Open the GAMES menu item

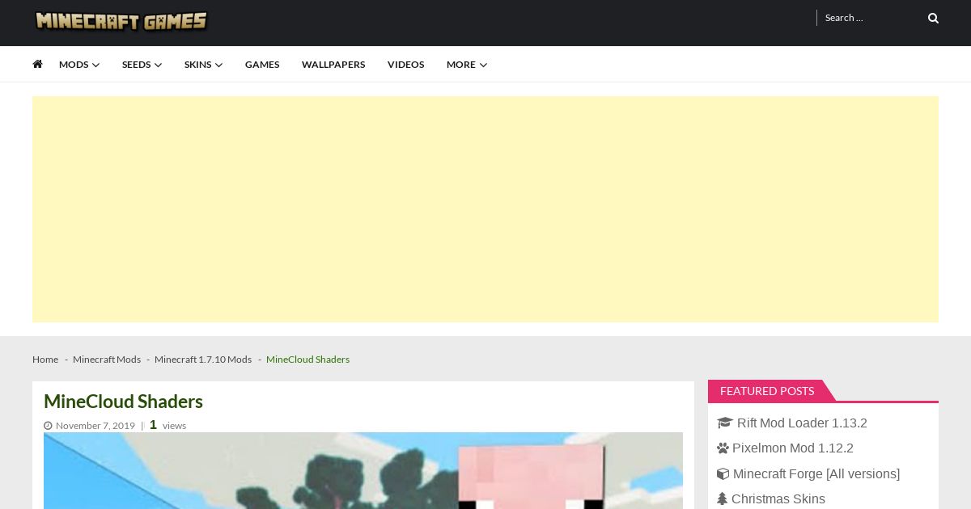tap(262, 65)
